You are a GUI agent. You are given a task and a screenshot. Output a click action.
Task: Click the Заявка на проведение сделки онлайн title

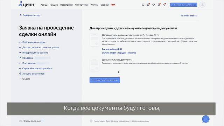click(x=47, y=31)
